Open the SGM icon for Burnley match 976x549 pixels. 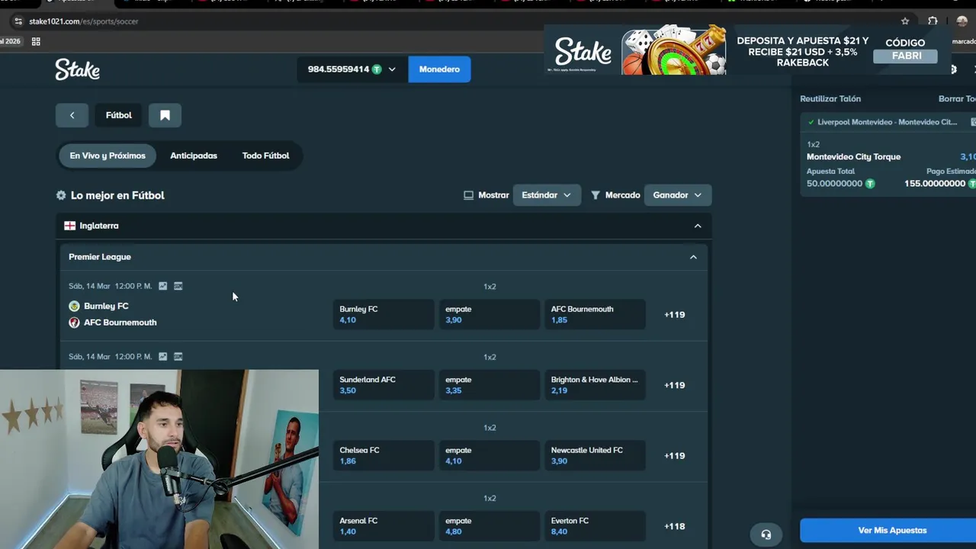178,286
